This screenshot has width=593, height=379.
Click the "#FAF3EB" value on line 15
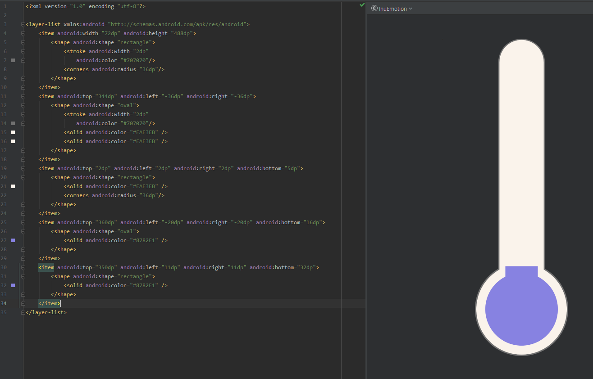pyautogui.click(x=144, y=132)
